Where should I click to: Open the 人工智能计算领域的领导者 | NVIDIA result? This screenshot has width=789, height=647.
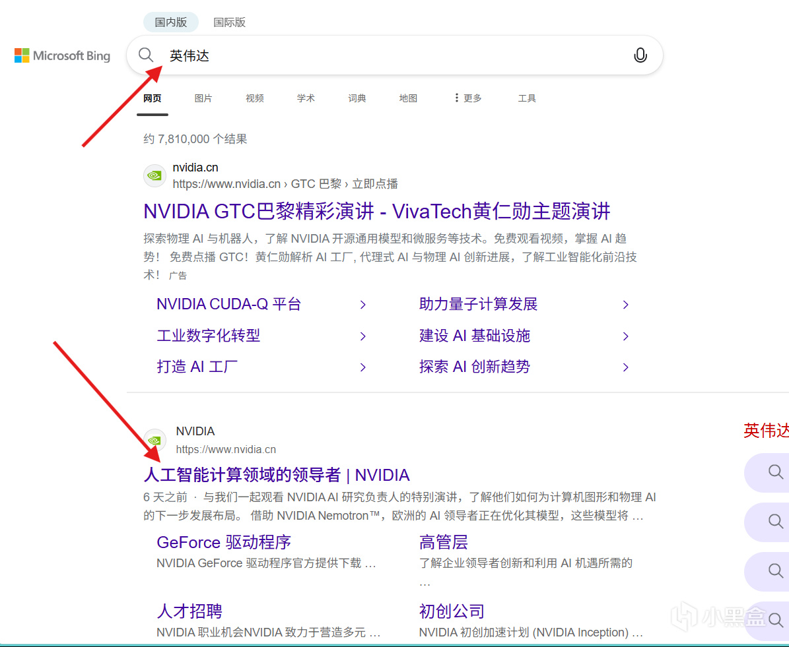277,475
